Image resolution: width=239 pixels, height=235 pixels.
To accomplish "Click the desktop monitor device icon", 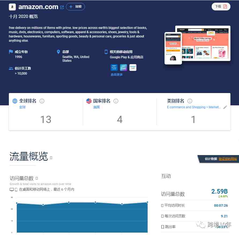I will pyautogui.click(x=12, y=190).
